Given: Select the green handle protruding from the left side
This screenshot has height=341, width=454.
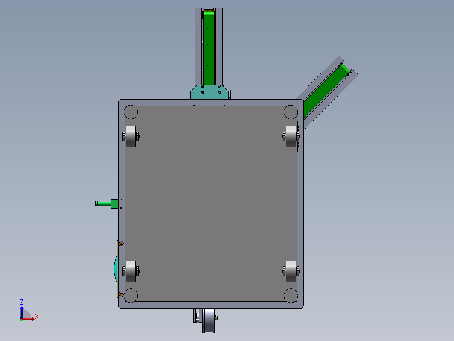Looking at the screenshot, I should tap(106, 204).
